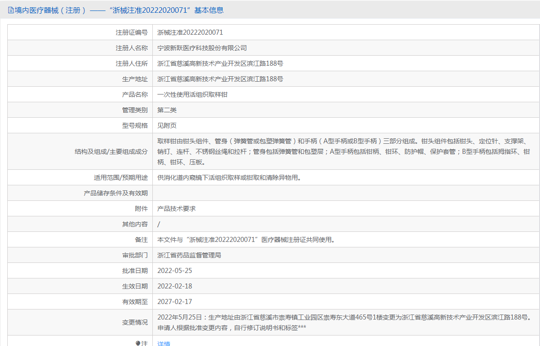Click the 结构及组成 description text

pyautogui.click(x=343, y=151)
